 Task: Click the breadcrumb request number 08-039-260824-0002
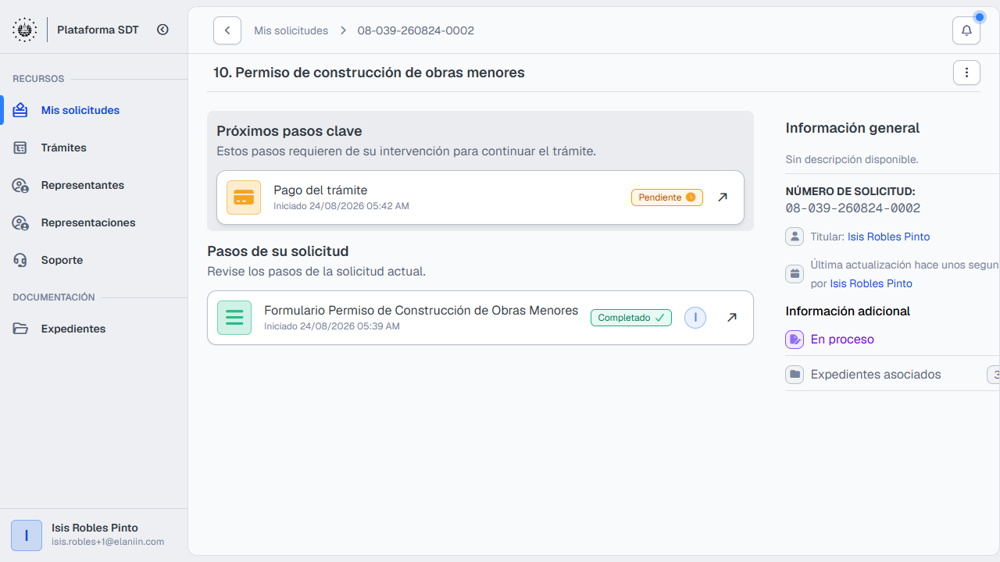click(x=416, y=30)
